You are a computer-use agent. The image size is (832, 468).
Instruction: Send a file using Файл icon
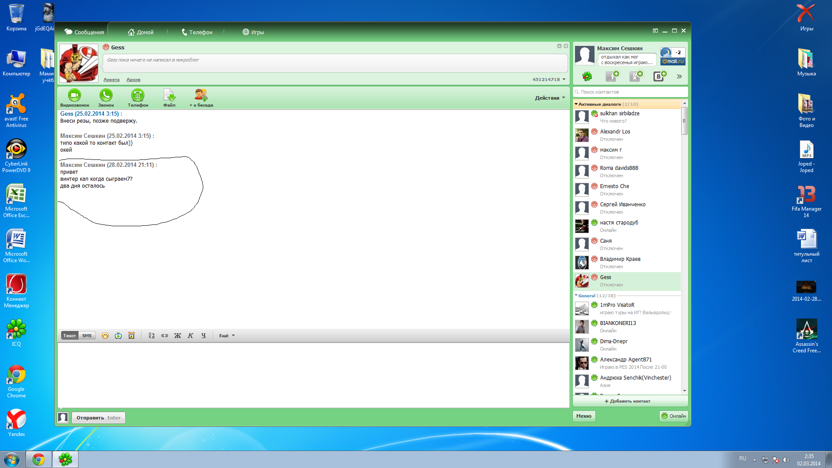169,98
